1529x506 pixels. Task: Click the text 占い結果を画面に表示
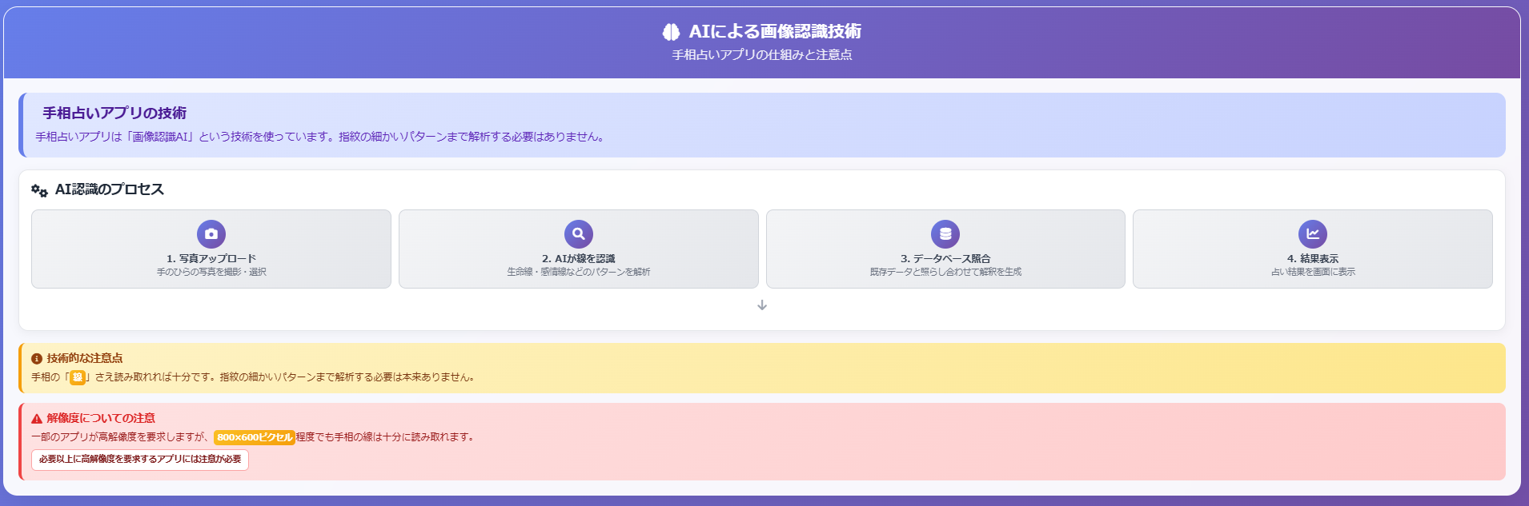coord(1313,273)
